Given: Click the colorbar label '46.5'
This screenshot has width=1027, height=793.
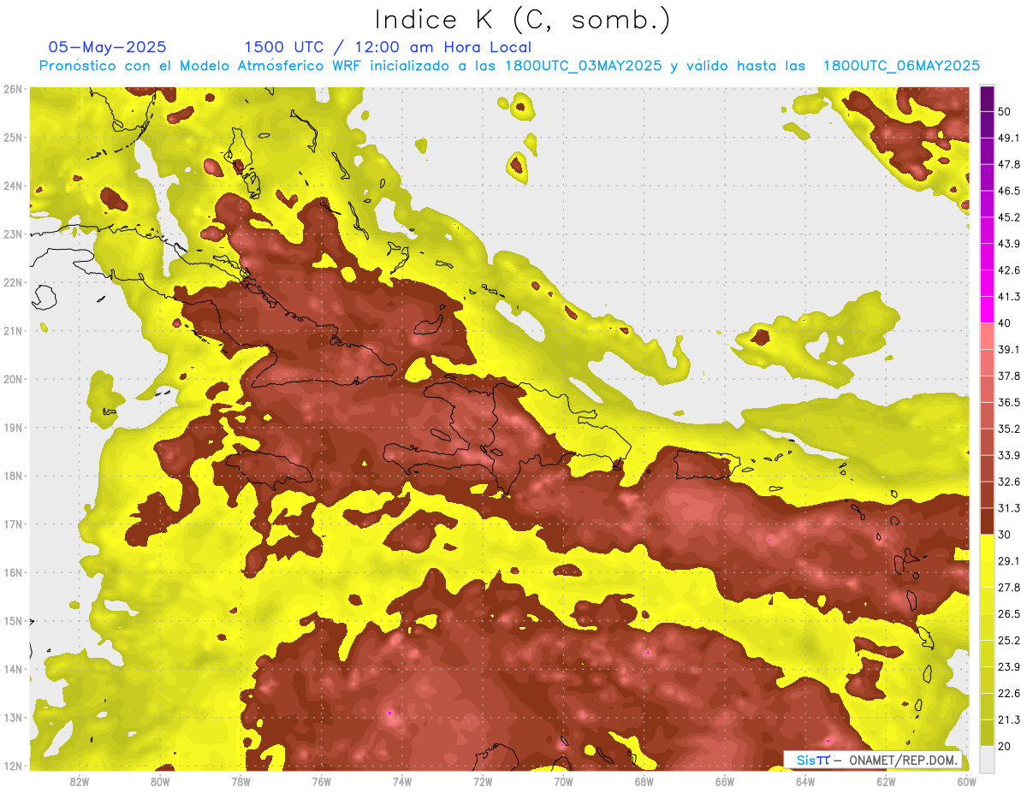Looking at the screenshot, I should 1009,191.
